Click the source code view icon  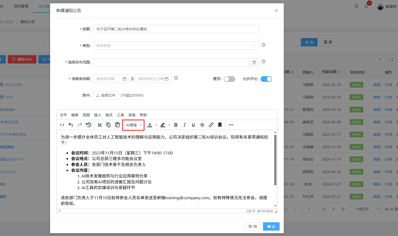click(62, 125)
